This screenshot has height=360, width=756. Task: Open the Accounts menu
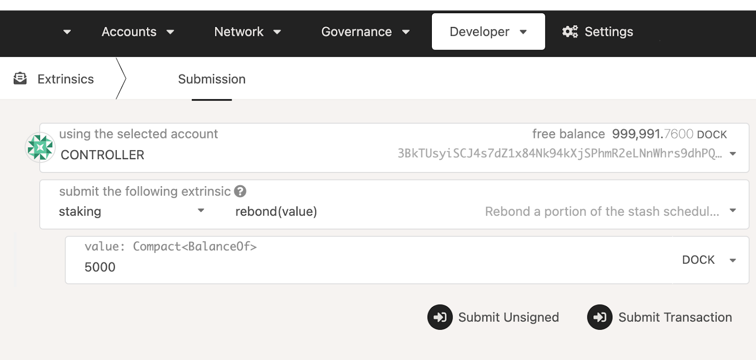pos(137,32)
